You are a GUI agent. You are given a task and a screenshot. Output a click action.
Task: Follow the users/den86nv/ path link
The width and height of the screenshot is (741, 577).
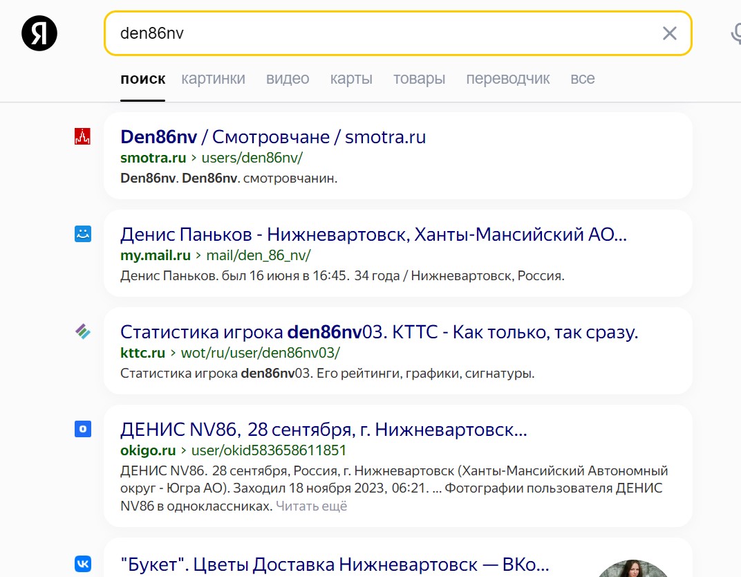tap(252, 158)
